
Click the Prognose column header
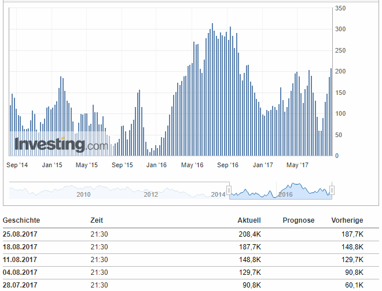click(298, 220)
